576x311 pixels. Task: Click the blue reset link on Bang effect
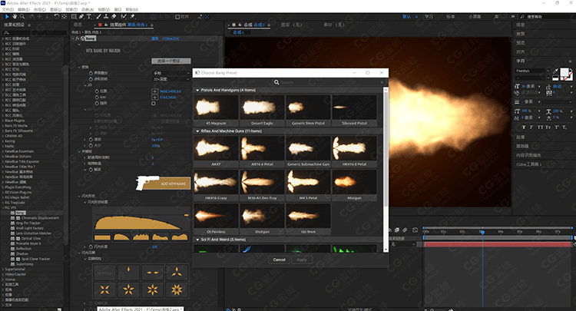point(155,38)
